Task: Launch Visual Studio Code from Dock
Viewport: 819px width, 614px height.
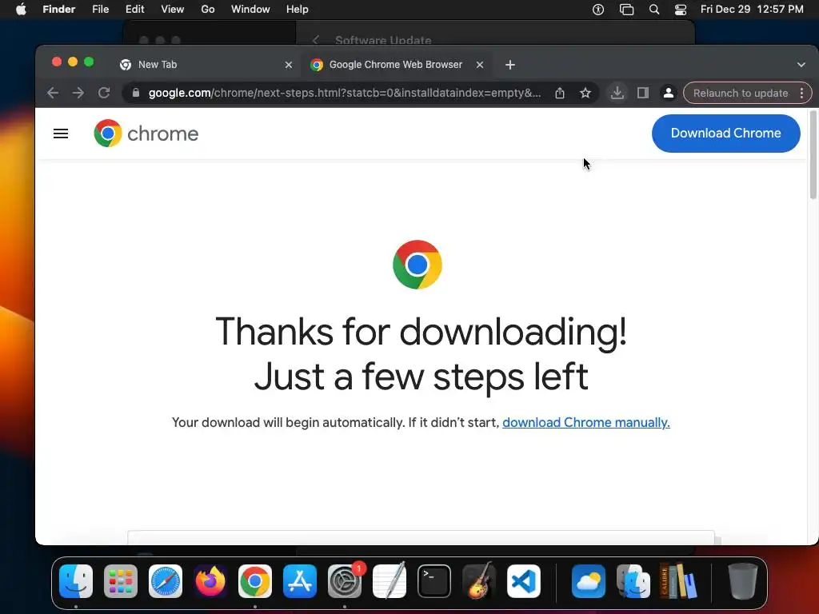Action: pyautogui.click(x=523, y=581)
